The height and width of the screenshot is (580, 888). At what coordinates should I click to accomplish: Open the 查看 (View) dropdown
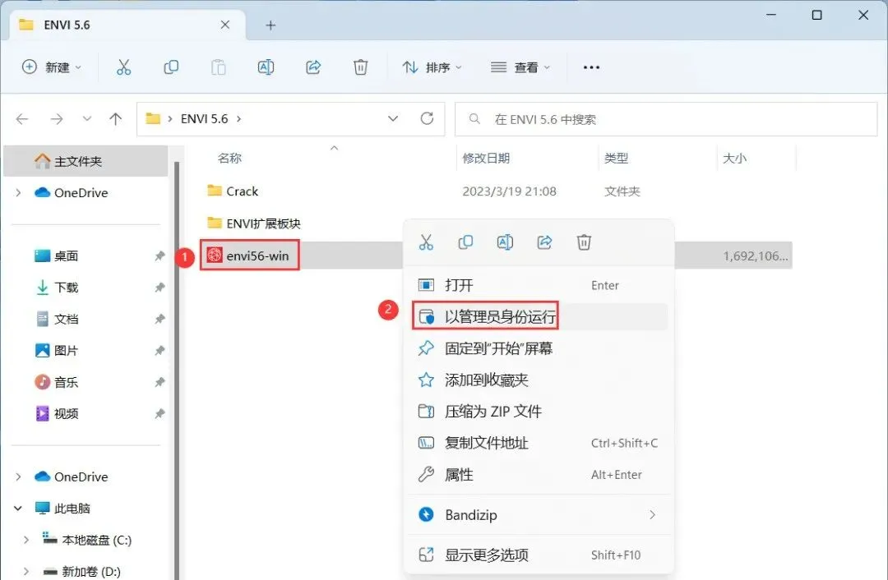click(x=520, y=67)
